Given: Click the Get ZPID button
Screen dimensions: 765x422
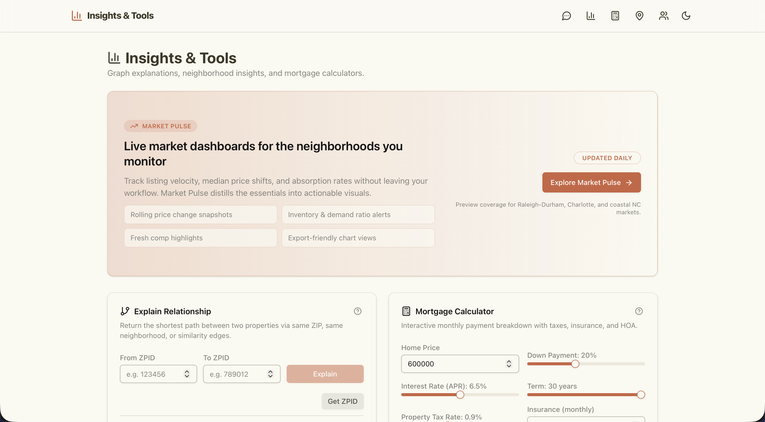Looking at the screenshot, I should click(343, 401).
